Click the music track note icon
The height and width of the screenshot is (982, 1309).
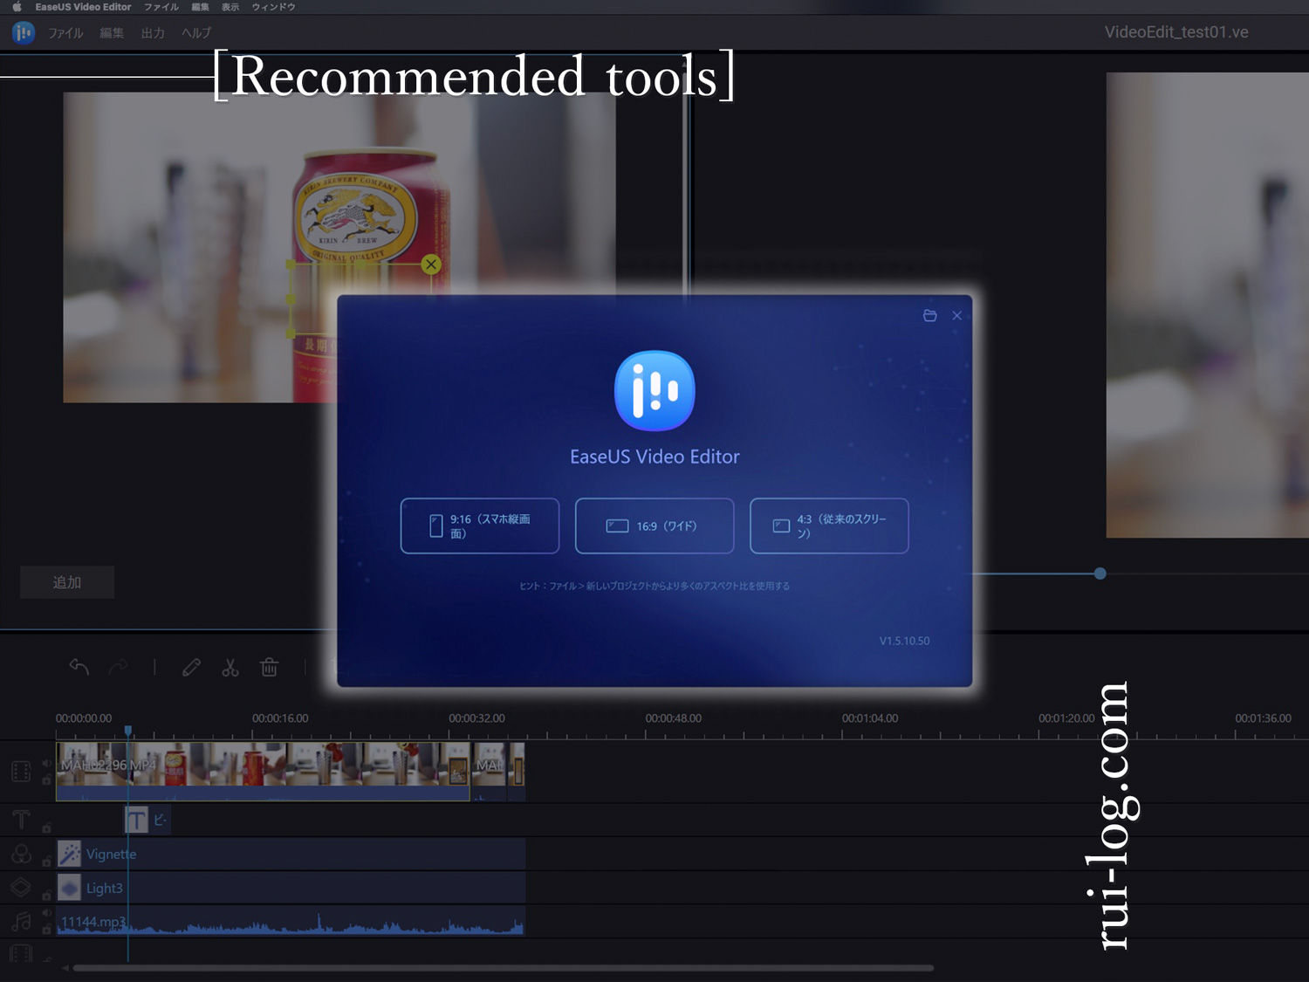(21, 922)
